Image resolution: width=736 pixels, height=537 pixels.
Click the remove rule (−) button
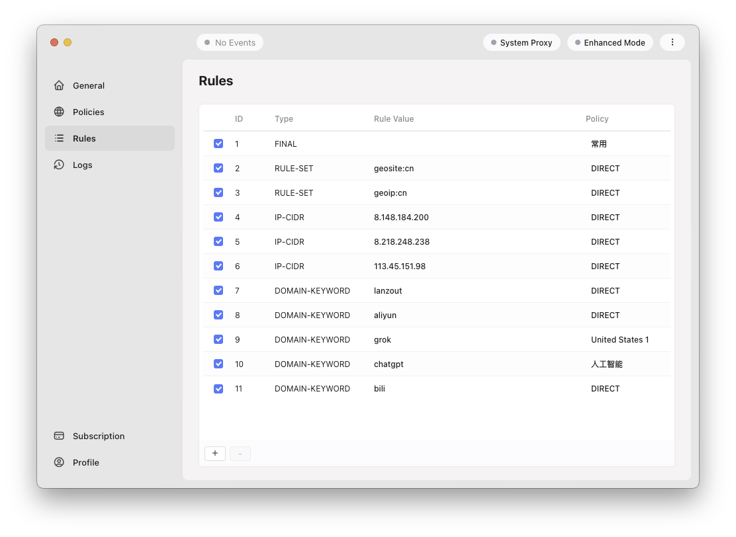(x=240, y=454)
